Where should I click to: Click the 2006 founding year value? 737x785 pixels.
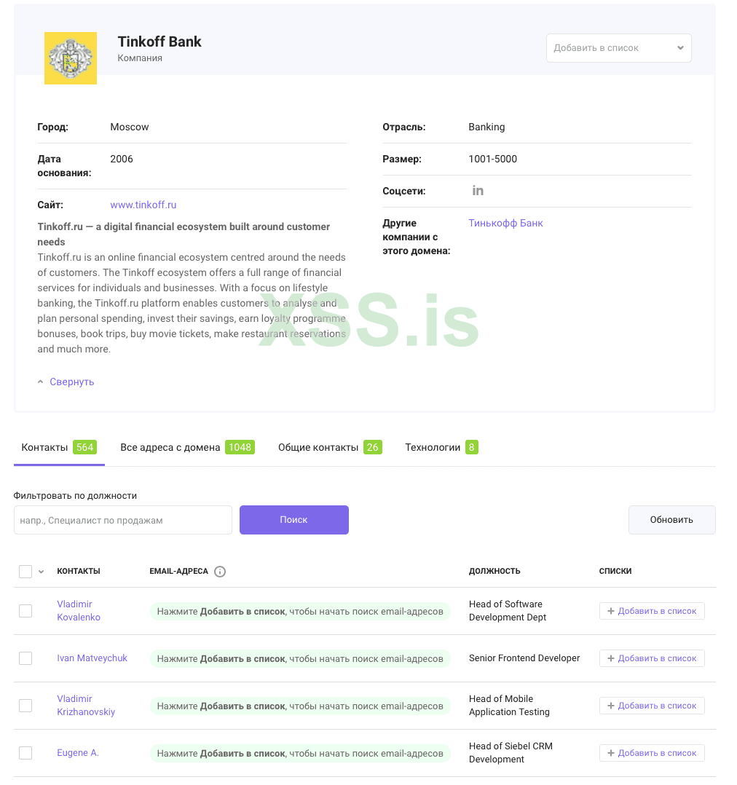(122, 159)
